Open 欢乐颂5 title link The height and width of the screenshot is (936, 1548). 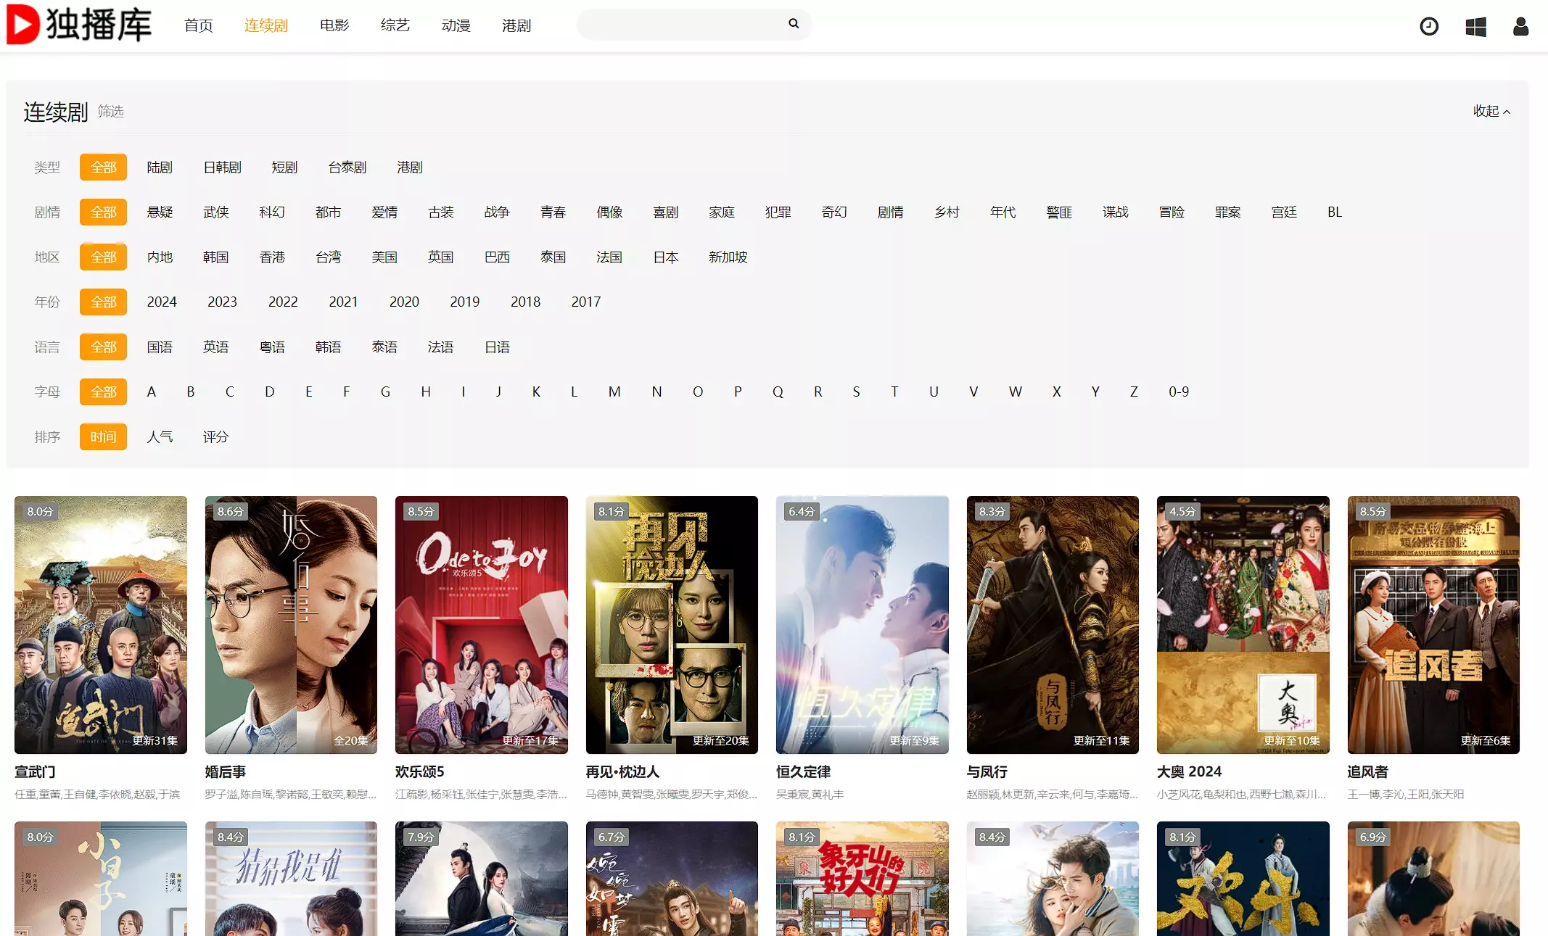click(x=420, y=772)
